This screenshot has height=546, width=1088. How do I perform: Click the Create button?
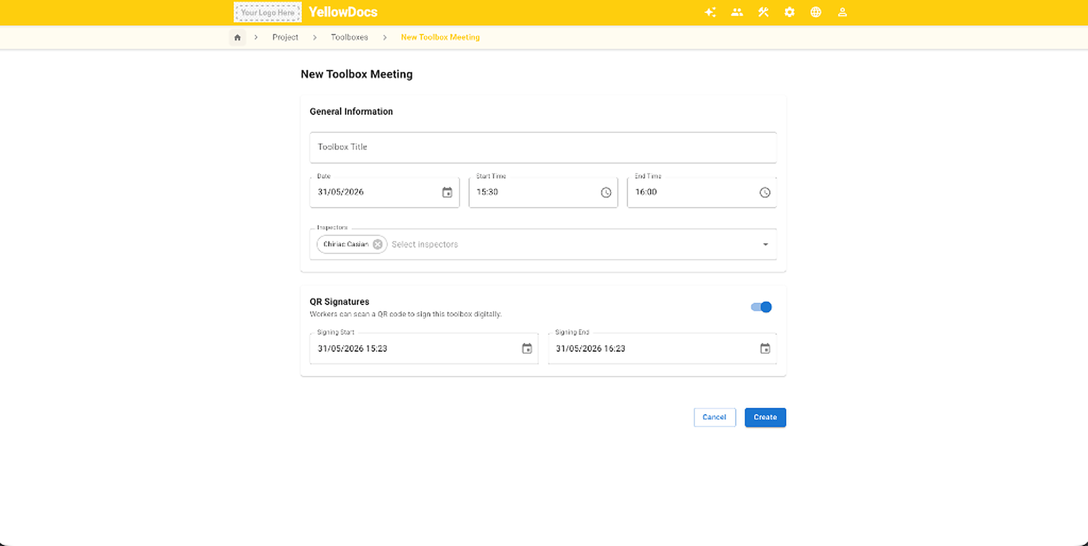[x=766, y=417]
